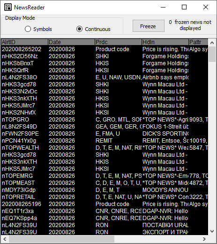This screenshot has height=244, width=217.
Task: Click the Date column header
Action: [71, 42]
